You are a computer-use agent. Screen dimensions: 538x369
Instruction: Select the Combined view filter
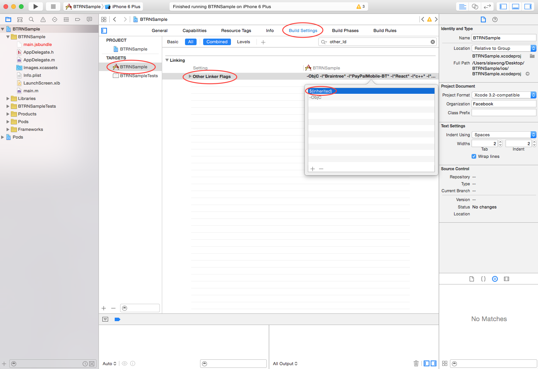tap(217, 42)
